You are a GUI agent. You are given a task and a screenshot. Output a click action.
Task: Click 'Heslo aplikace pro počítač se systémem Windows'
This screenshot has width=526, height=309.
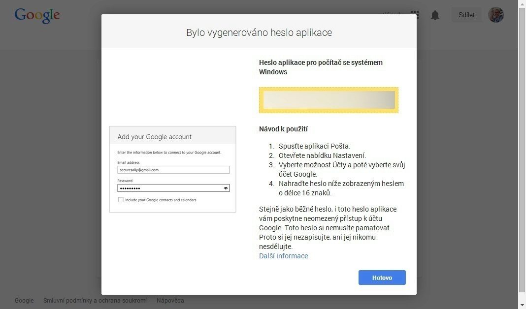pos(321,67)
